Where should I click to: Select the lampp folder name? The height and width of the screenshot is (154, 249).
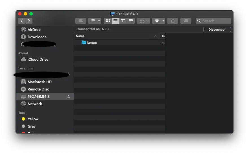tap(92, 43)
